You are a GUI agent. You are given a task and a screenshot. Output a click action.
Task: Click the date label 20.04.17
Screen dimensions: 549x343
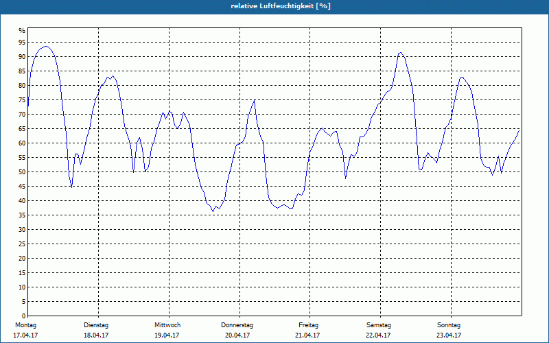[237, 335]
